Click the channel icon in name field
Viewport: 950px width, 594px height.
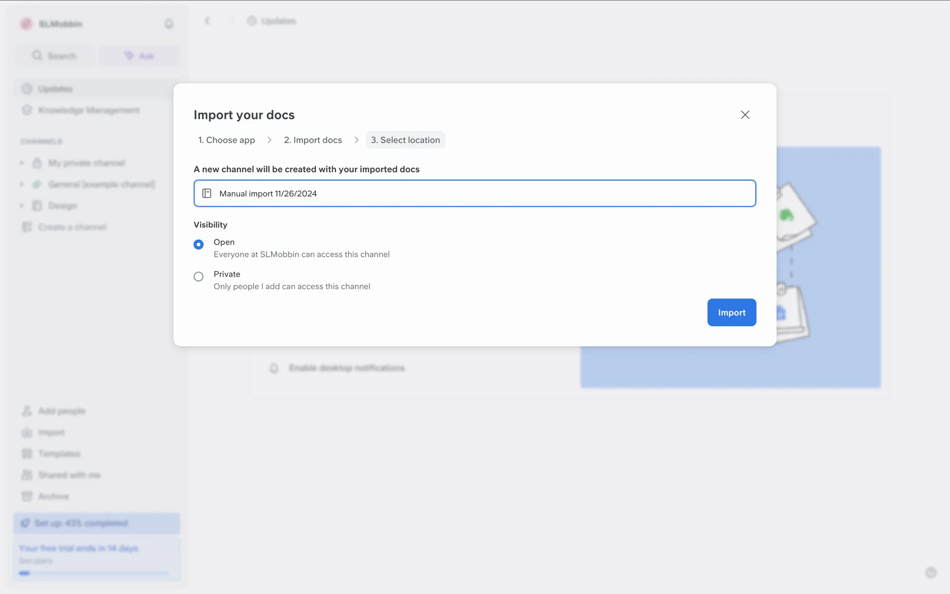(x=207, y=194)
